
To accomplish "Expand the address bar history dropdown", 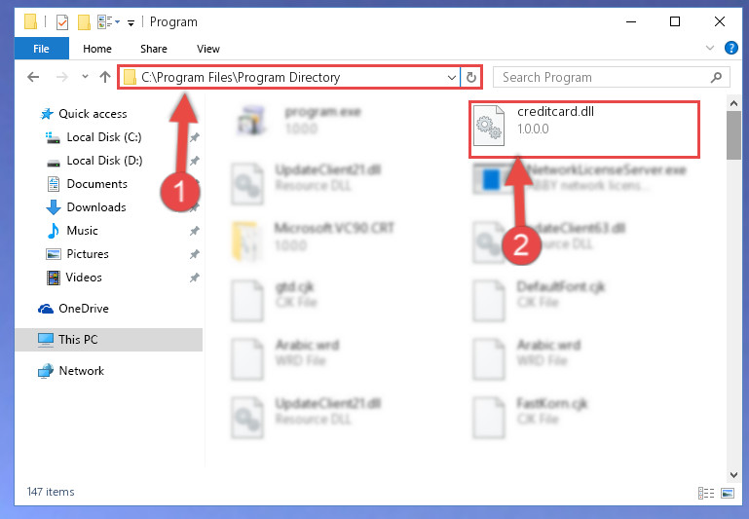I will point(451,77).
